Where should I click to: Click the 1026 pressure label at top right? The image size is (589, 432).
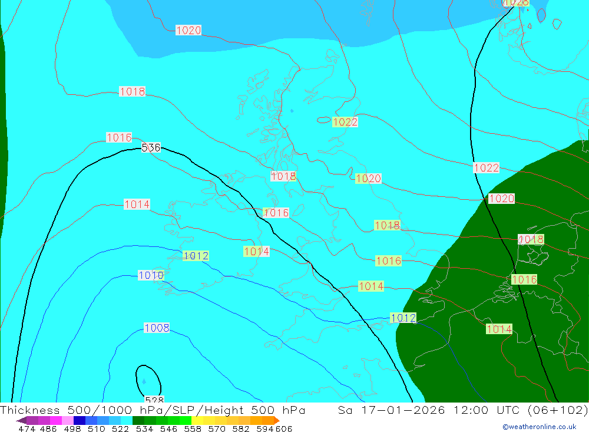(516, 3)
